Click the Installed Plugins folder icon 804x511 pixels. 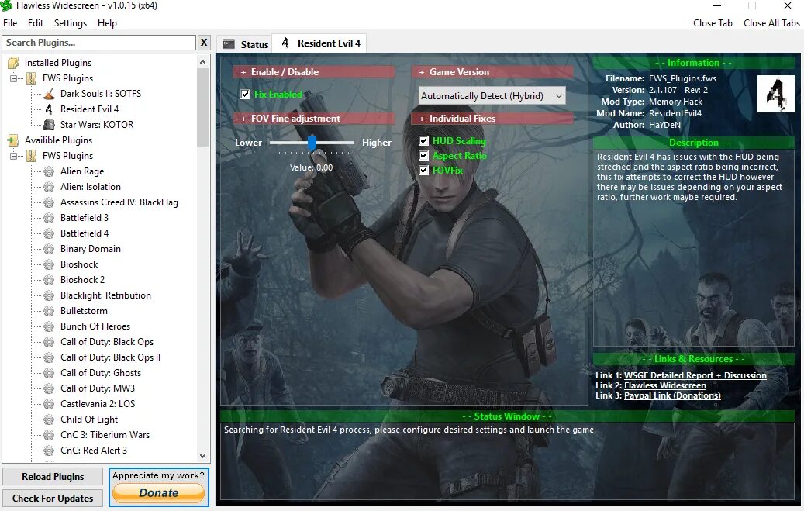[x=13, y=63]
